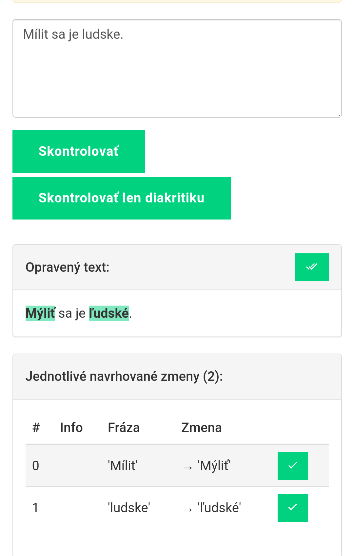Accept the 'Mílit' to 'Mýliť' change
Screen dimensions: 354x556
coord(292,466)
